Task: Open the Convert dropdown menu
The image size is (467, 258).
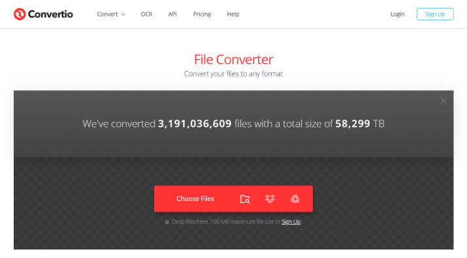Action: click(111, 14)
